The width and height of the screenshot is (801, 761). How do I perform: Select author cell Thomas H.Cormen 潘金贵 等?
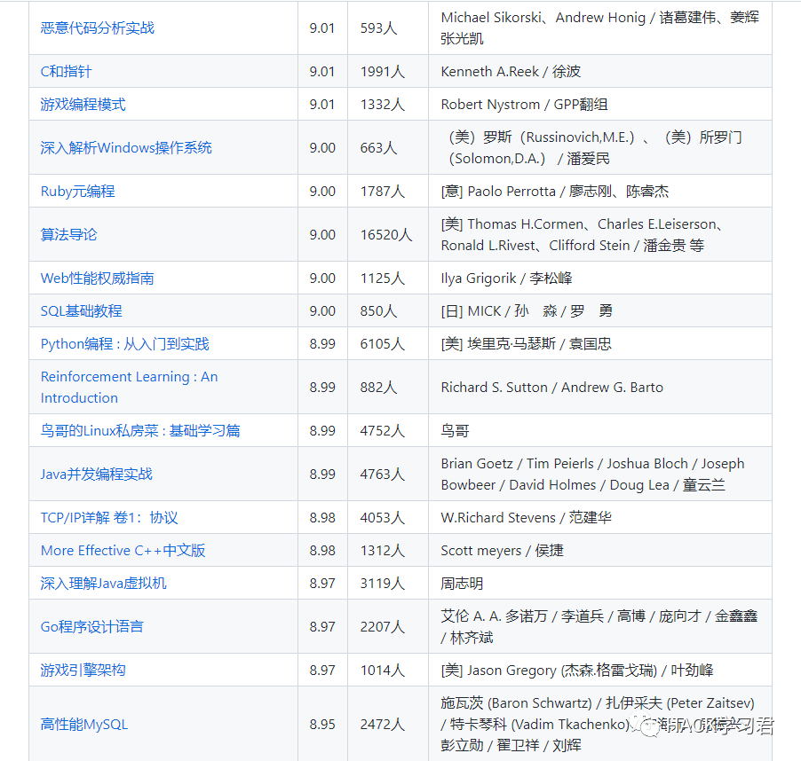(600, 235)
